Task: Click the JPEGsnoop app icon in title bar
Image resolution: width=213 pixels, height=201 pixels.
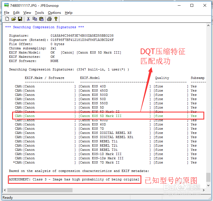Action: click(6, 5)
